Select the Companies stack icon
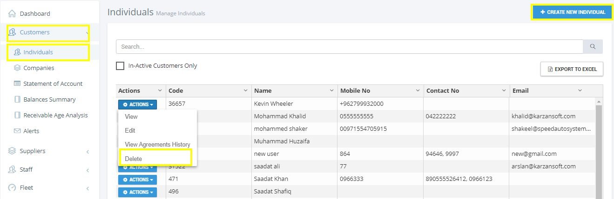The width and height of the screenshot is (614, 199). [17, 68]
